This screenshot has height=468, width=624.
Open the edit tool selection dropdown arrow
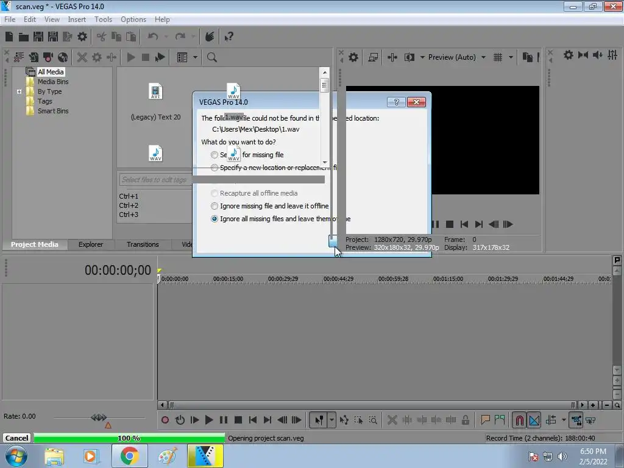[x=331, y=420]
